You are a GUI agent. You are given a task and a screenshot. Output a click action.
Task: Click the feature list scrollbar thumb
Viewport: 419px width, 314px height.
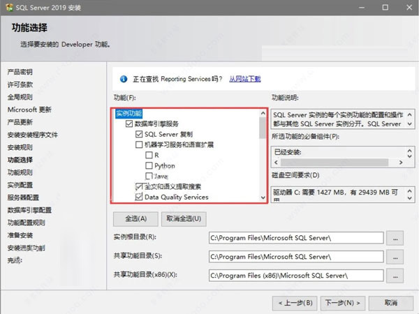pyautogui.click(x=263, y=128)
